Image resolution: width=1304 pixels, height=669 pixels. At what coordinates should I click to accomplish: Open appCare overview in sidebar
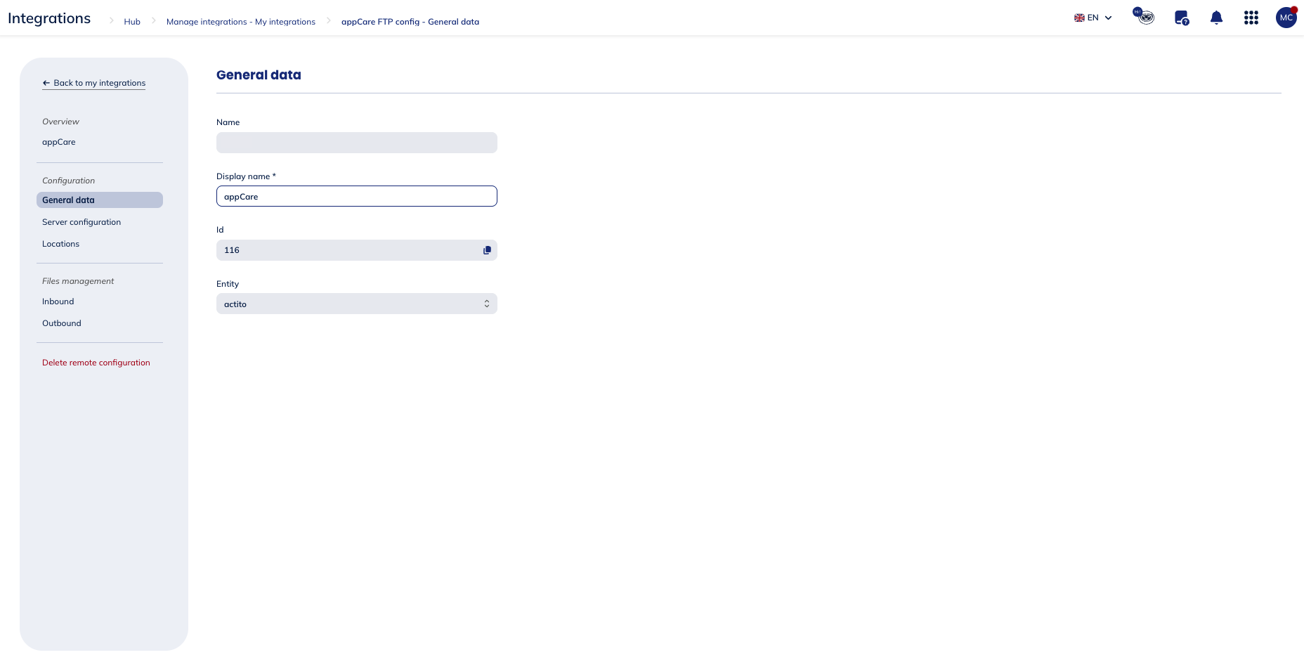click(x=58, y=142)
